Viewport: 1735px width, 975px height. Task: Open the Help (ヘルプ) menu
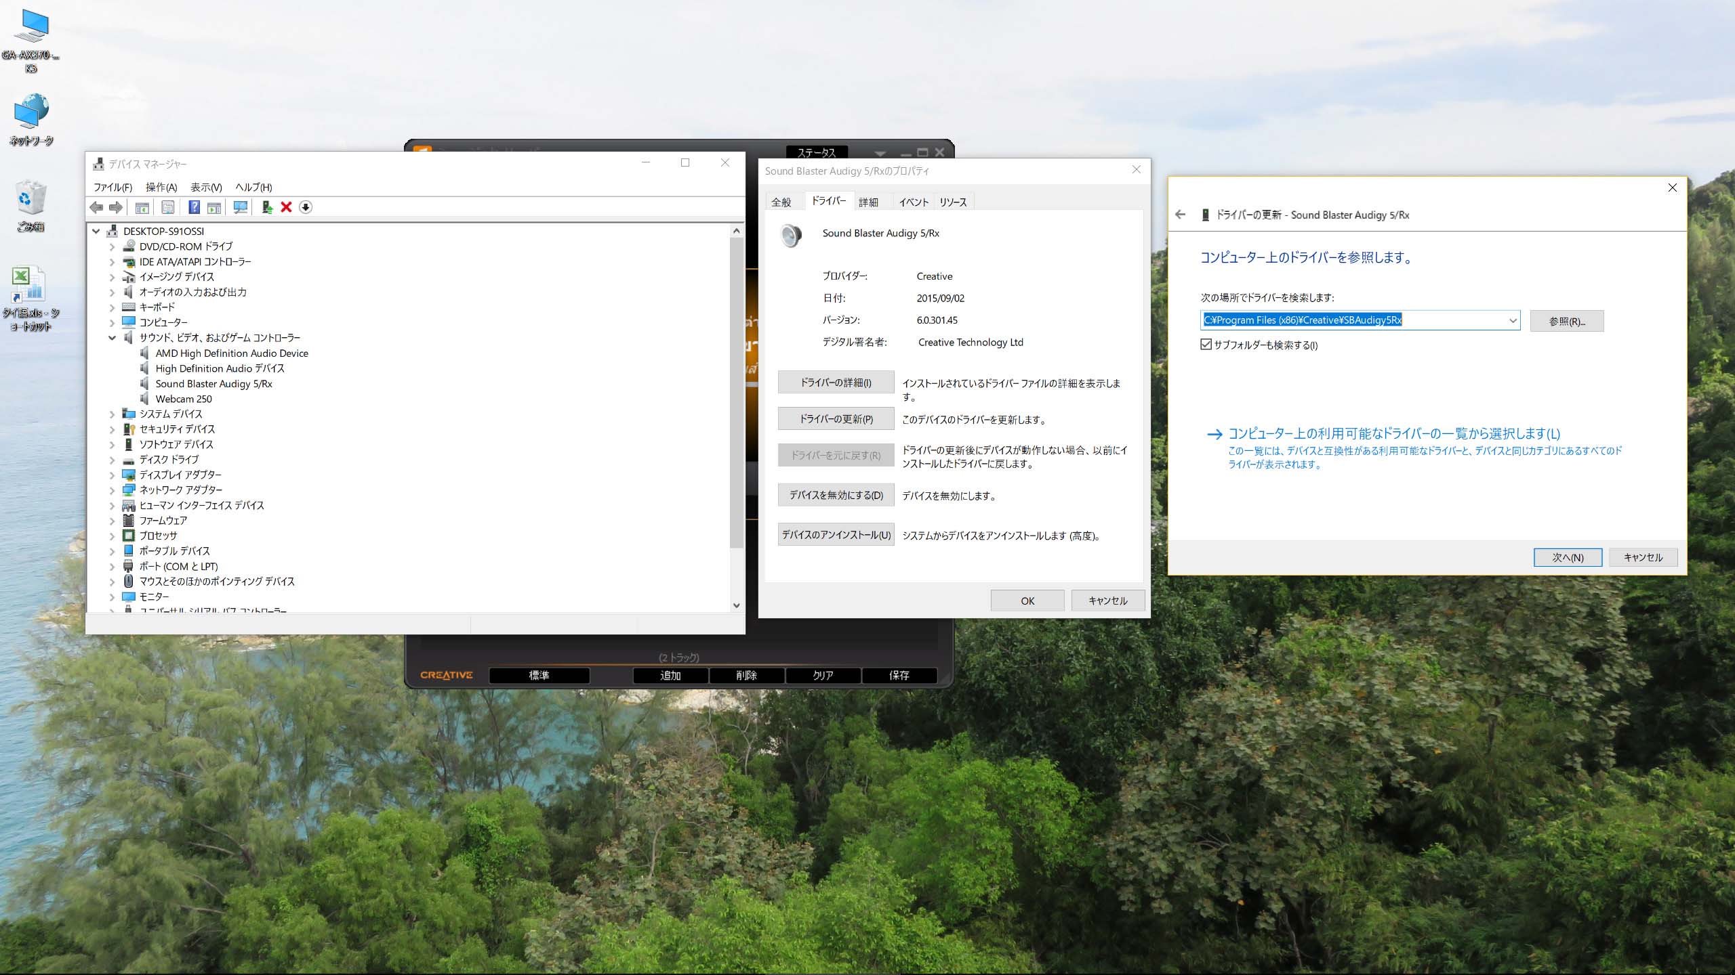tap(253, 188)
